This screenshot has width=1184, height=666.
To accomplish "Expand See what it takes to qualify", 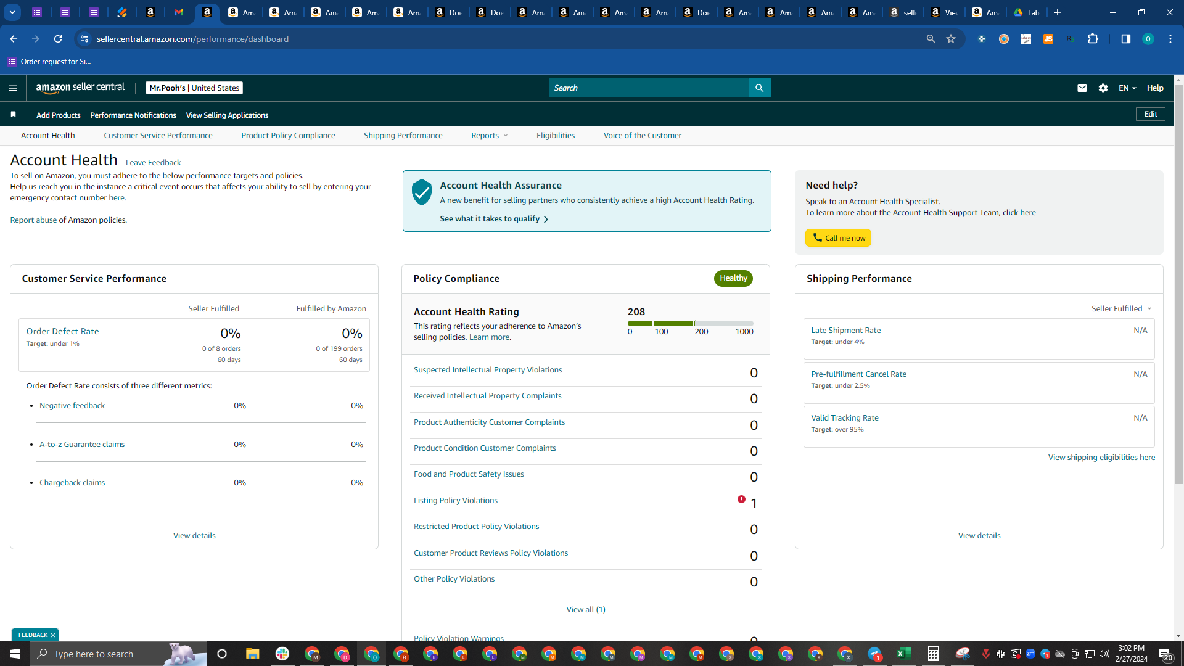I will 494,219.
